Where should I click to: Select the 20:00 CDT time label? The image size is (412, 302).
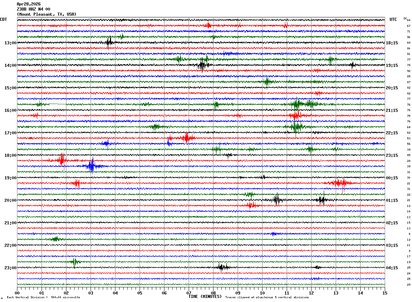click(x=10, y=200)
